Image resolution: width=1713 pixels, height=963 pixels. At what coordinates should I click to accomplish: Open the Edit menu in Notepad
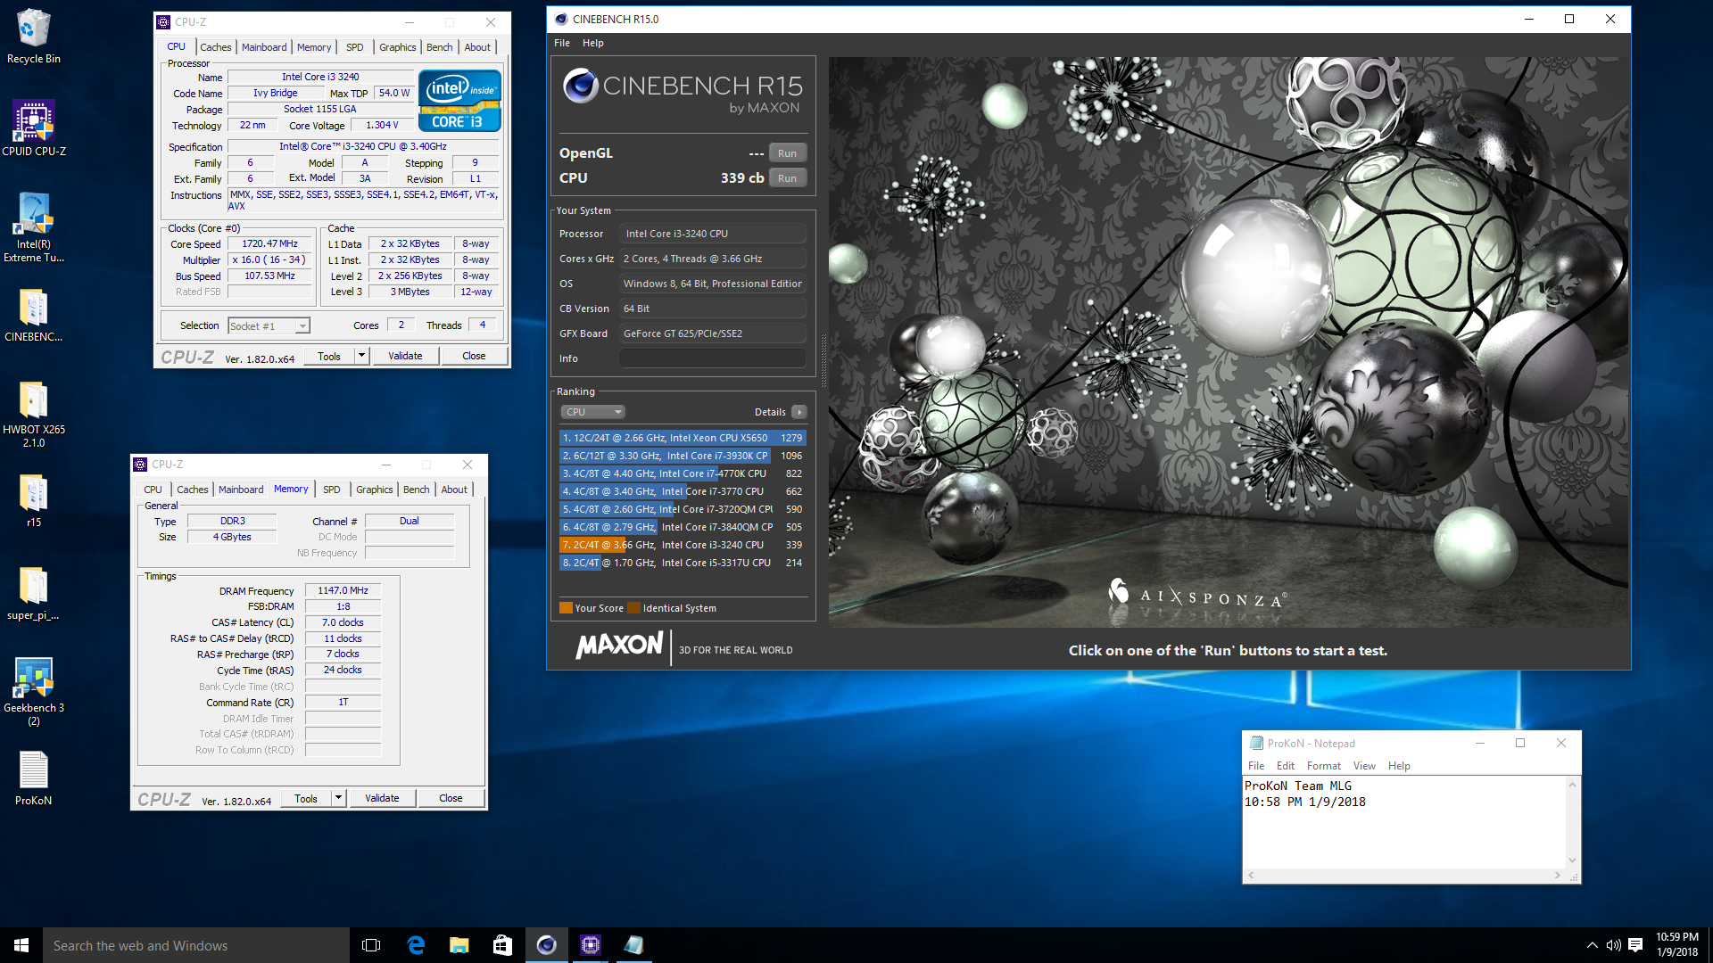coord(1286,766)
